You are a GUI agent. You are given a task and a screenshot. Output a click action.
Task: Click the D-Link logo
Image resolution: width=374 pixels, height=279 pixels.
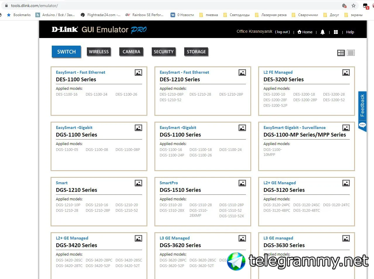coord(65,29)
